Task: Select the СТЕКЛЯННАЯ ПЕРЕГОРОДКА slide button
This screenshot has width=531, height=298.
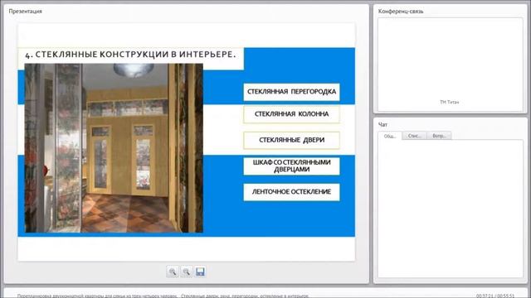Action: 291,92
